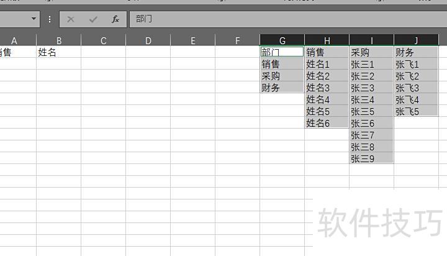The width and height of the screenshot is (447, 256).
Task: Select column B header
Action: (x=59, y=40)
